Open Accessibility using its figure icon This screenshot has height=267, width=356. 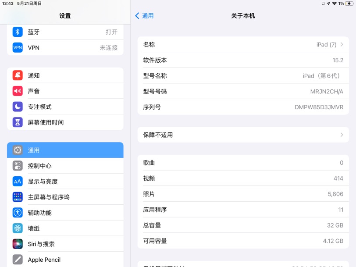point(18,213)
